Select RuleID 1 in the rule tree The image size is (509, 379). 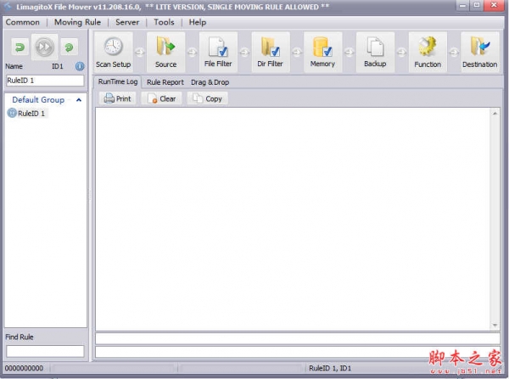click(31, 114)
